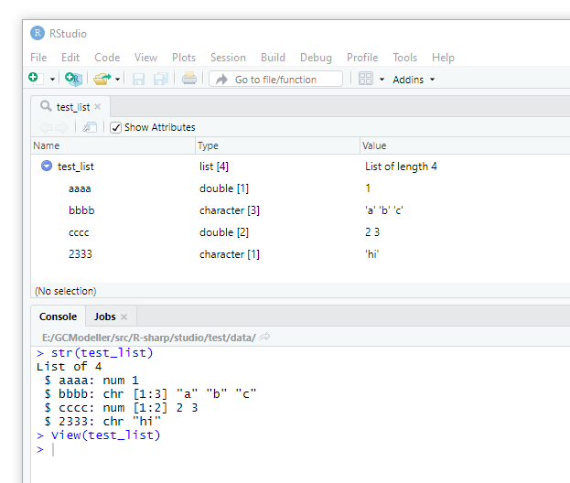This screenshot has height=483, width=570.
Task: Uncheck the Show Attributes checkbox
Action: tap(115, 127)
